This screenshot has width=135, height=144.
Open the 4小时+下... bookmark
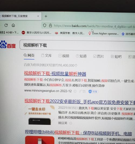pos(9,32)
